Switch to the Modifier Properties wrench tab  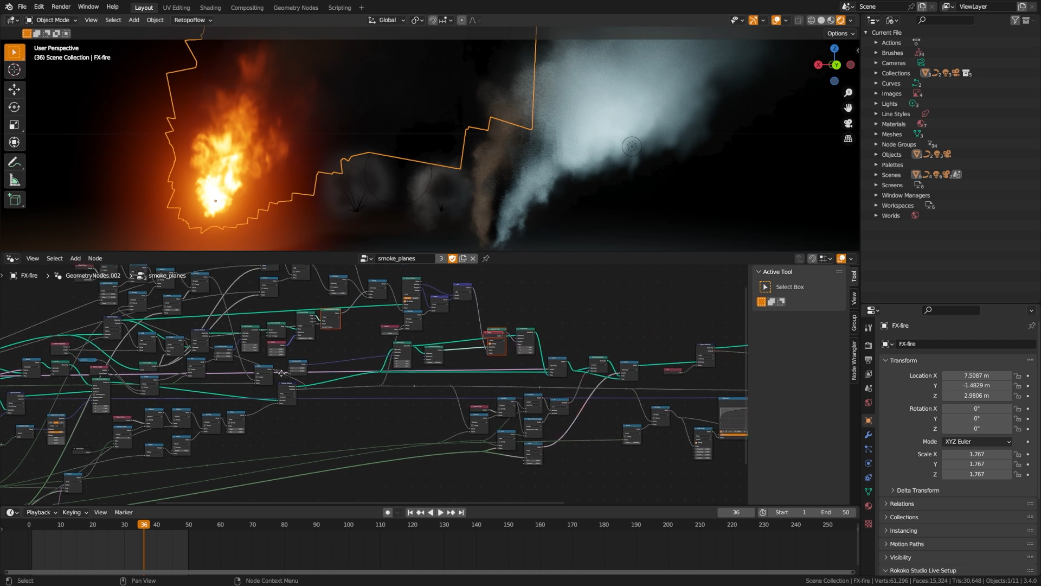click(868, 435)
